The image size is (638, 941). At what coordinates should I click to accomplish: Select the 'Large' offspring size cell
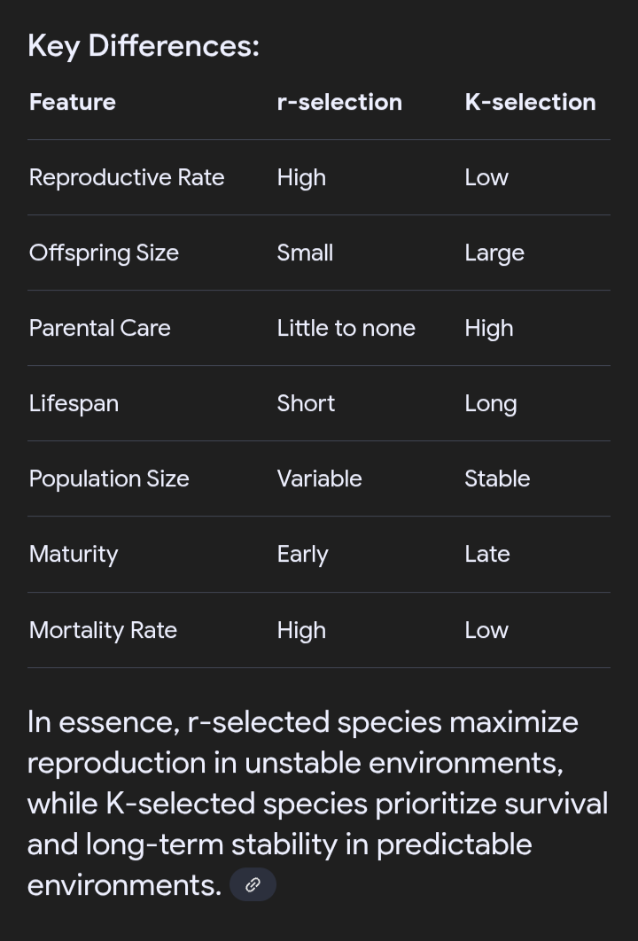click(x=494, y=253)
